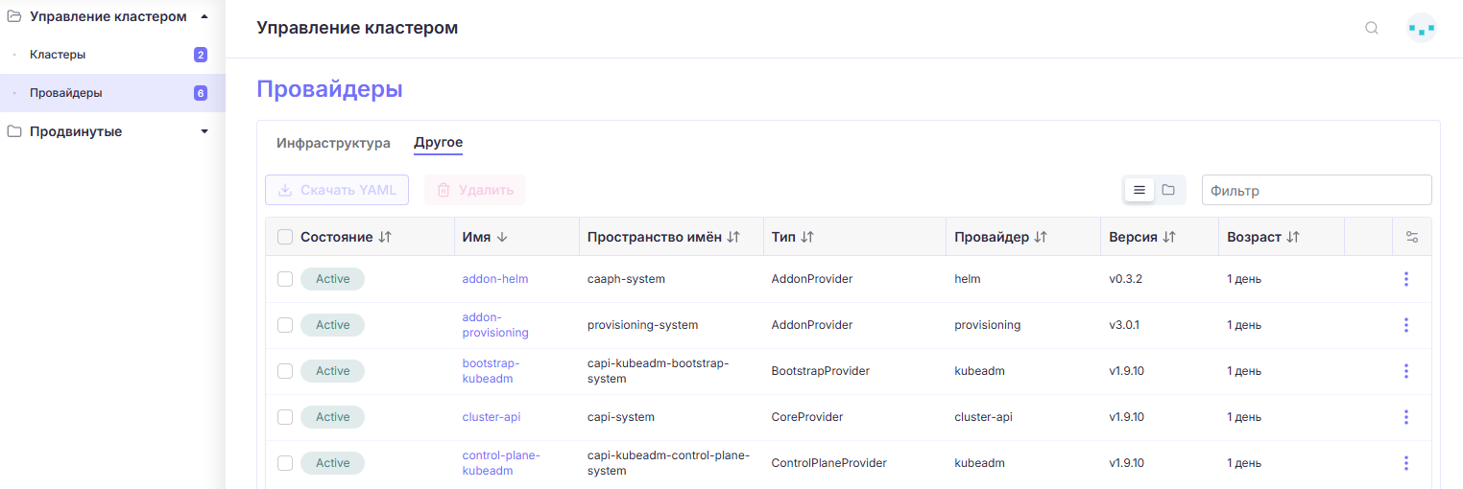Open the user avatar menu
The image size is (1463, 489).
click(x=1421, y=28)
